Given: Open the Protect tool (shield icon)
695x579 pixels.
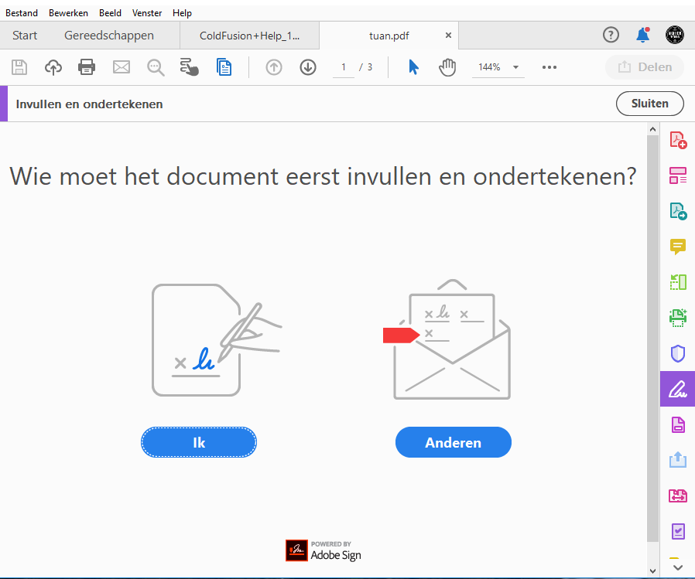Looking at the screenshot, I should 677,353.
